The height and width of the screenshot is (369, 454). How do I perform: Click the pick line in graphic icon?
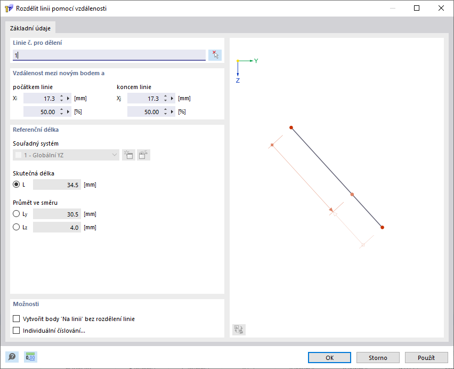coord(215,55)
